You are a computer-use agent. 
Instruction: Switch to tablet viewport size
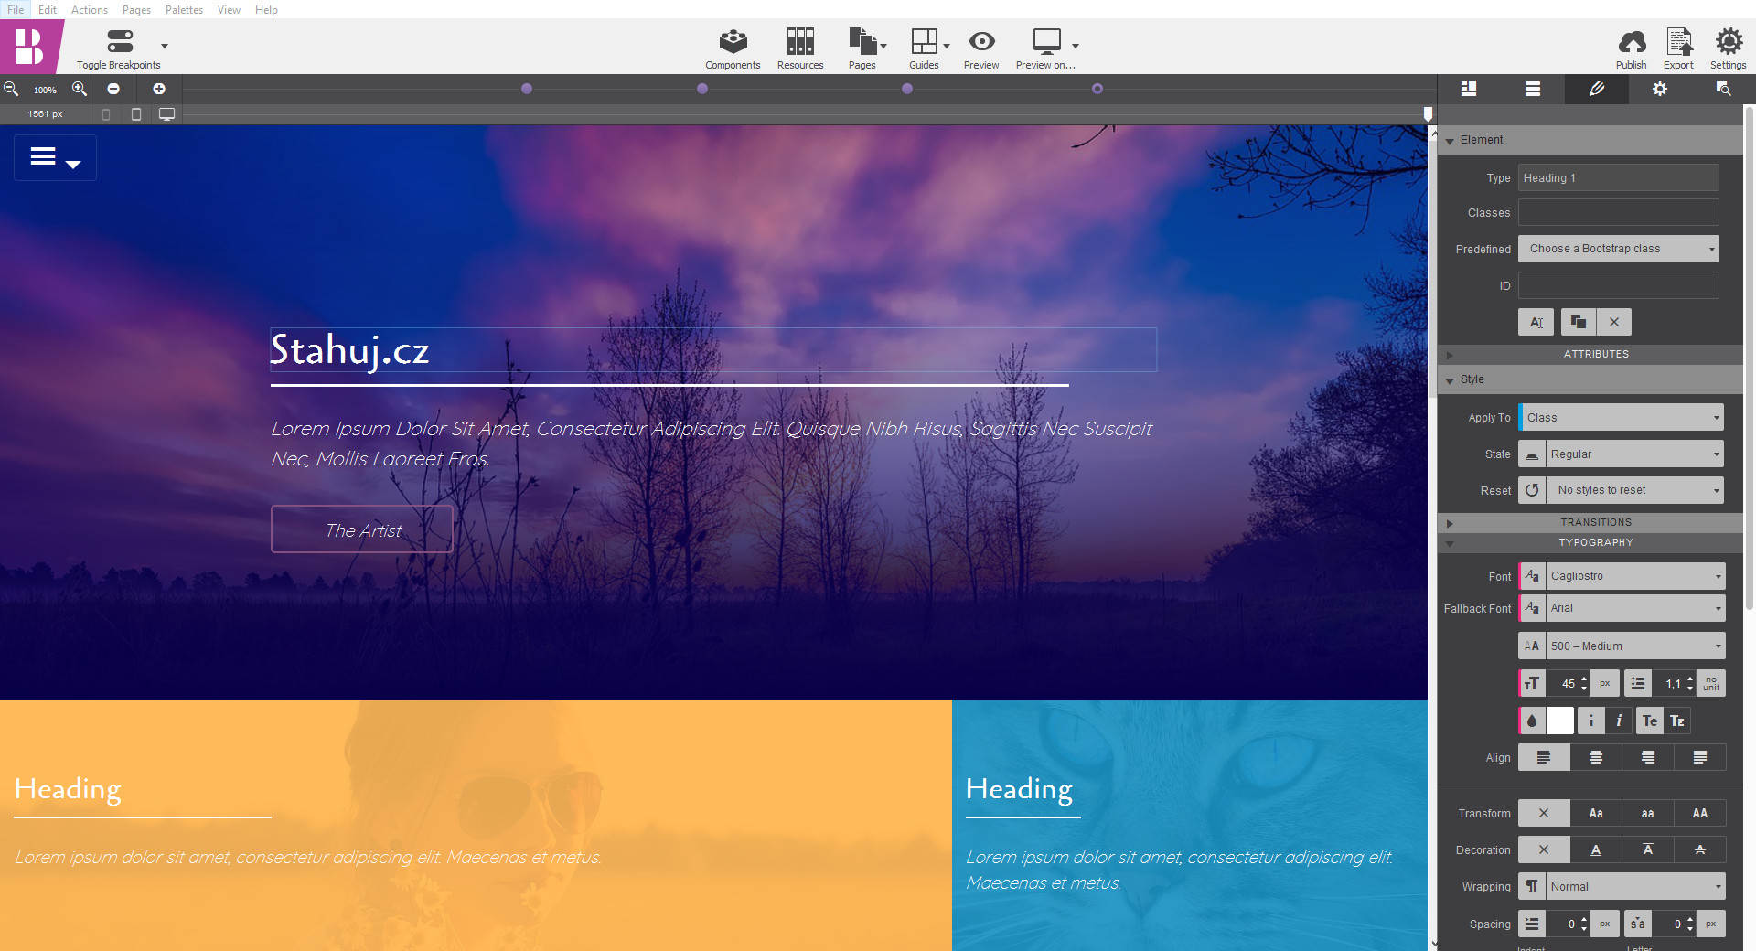pyautogui.click(x=136, y=114)
